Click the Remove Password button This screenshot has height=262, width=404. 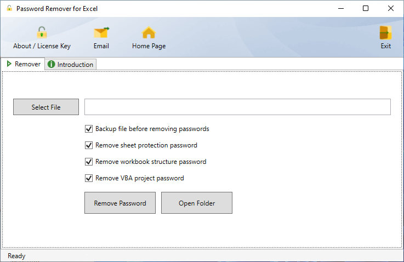click(x=120, y=203)
